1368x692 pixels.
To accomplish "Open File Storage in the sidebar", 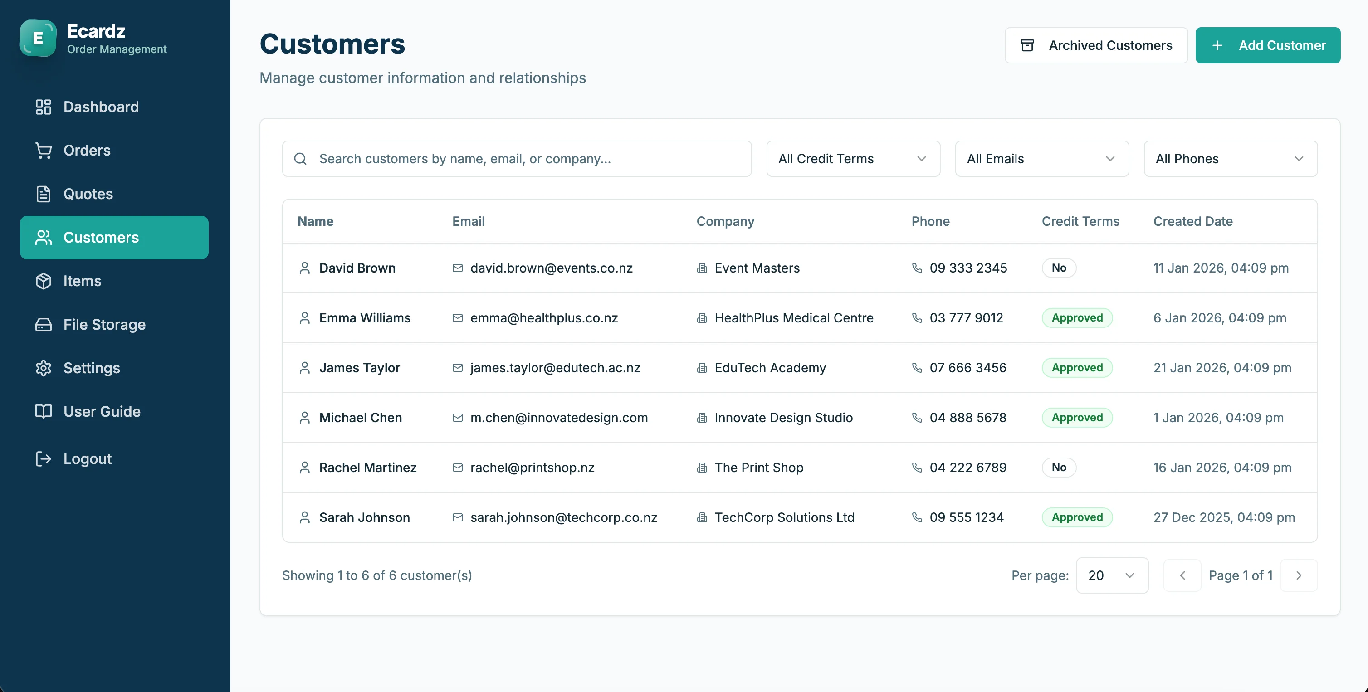I will click(114, 325).
